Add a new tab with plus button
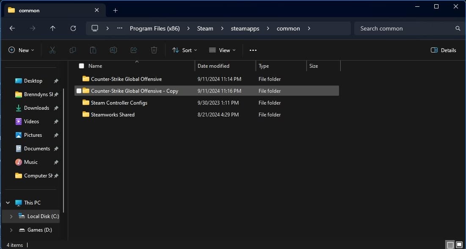Image resolution: width=466 pixels, height=249 pixels. point(115,10)
